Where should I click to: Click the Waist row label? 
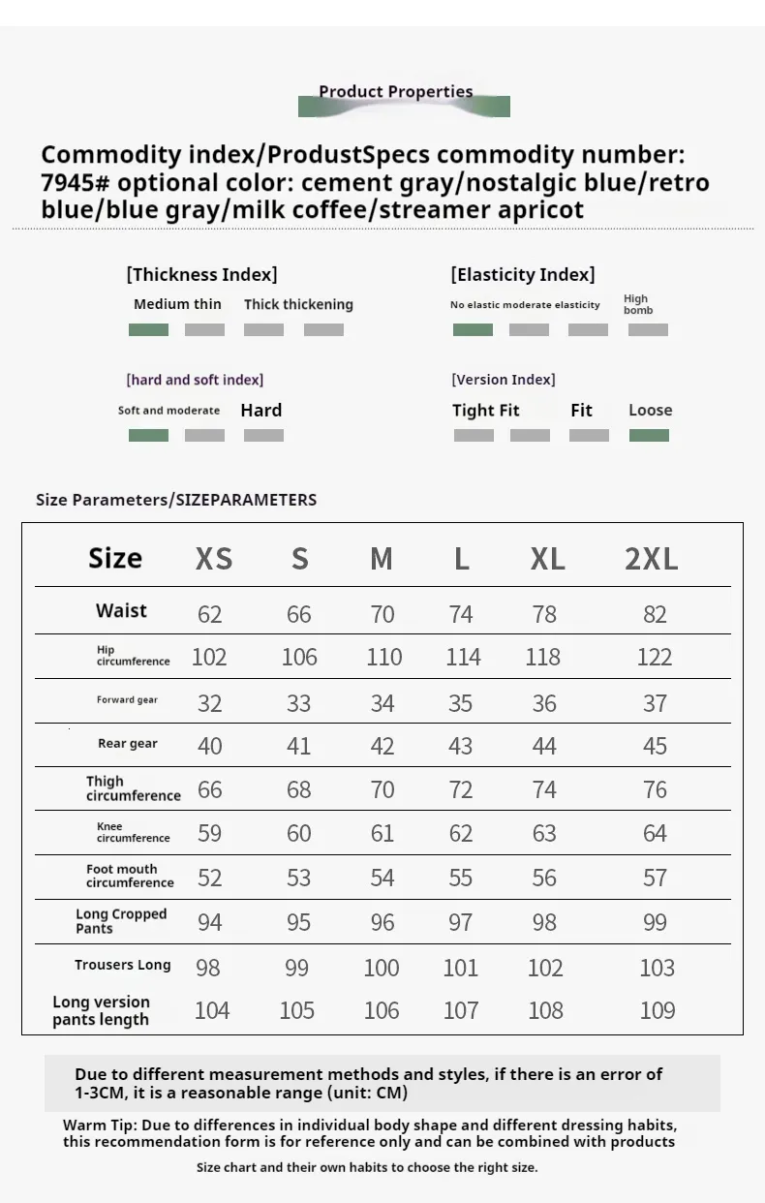121,610
